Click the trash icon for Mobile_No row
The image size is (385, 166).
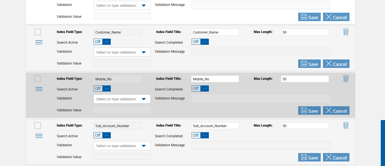pos(346,79)
